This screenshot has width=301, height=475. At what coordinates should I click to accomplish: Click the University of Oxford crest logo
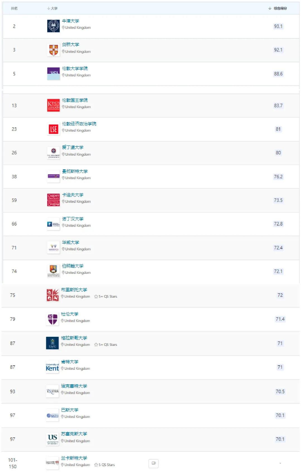(x=53, y=26)
